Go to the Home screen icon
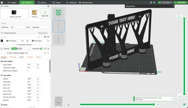Image resolution: width=188 pixels, height=108 pixels. click(2, 2)
